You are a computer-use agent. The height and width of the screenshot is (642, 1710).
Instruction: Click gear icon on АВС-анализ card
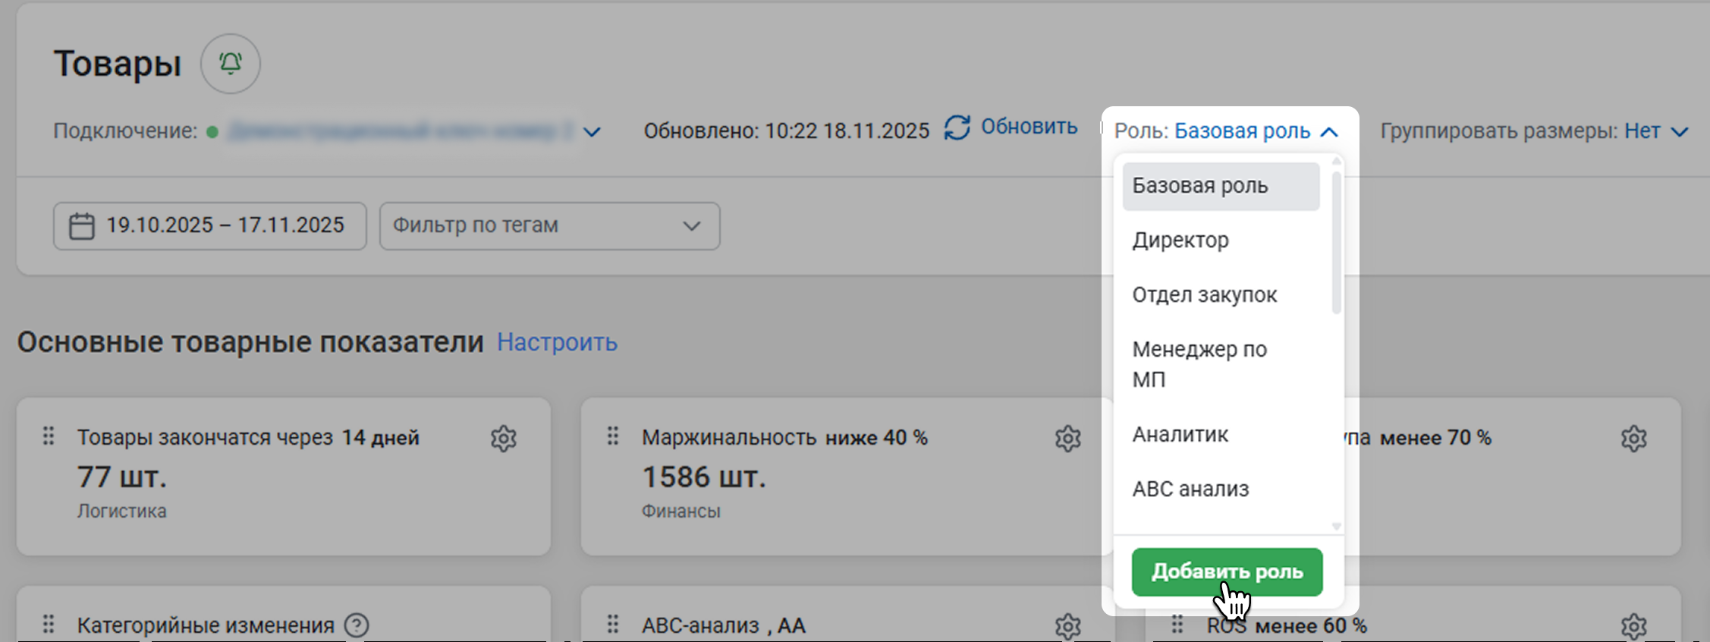point(1067,626)
